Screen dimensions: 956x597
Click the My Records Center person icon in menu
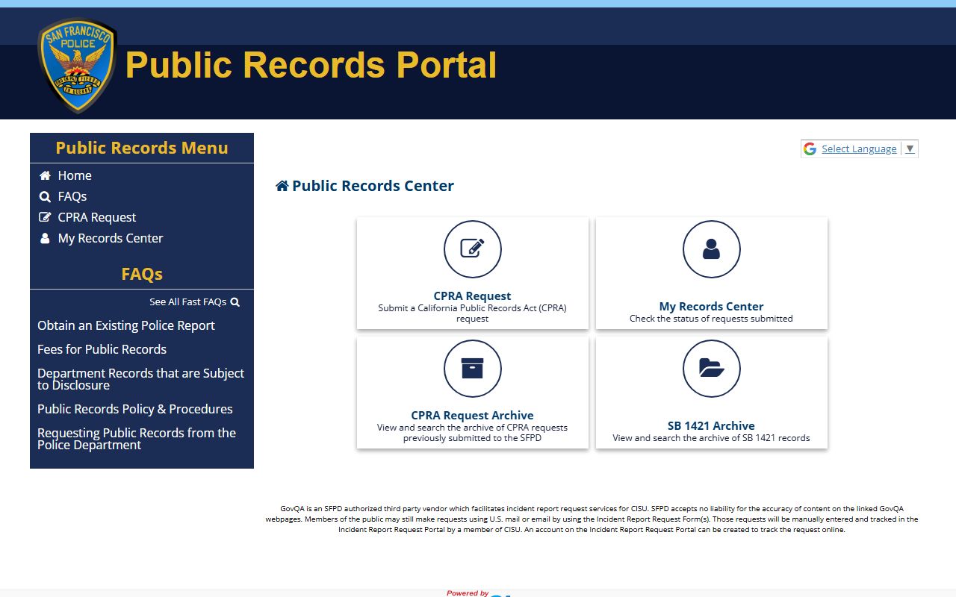[x=45, y=239]
